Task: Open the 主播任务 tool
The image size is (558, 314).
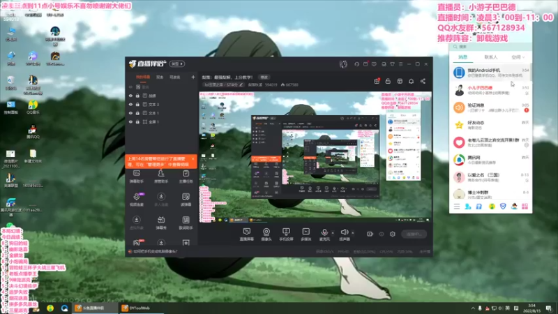Action: coord(186,177)
